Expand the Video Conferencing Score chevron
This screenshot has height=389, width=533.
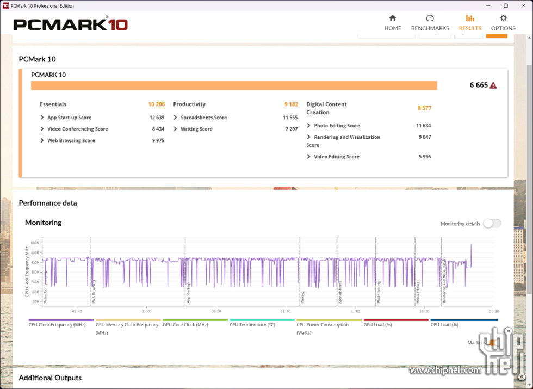click(x=42, y=129)
